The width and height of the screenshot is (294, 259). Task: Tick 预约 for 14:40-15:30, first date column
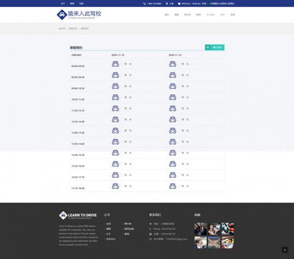click(122, 153)
